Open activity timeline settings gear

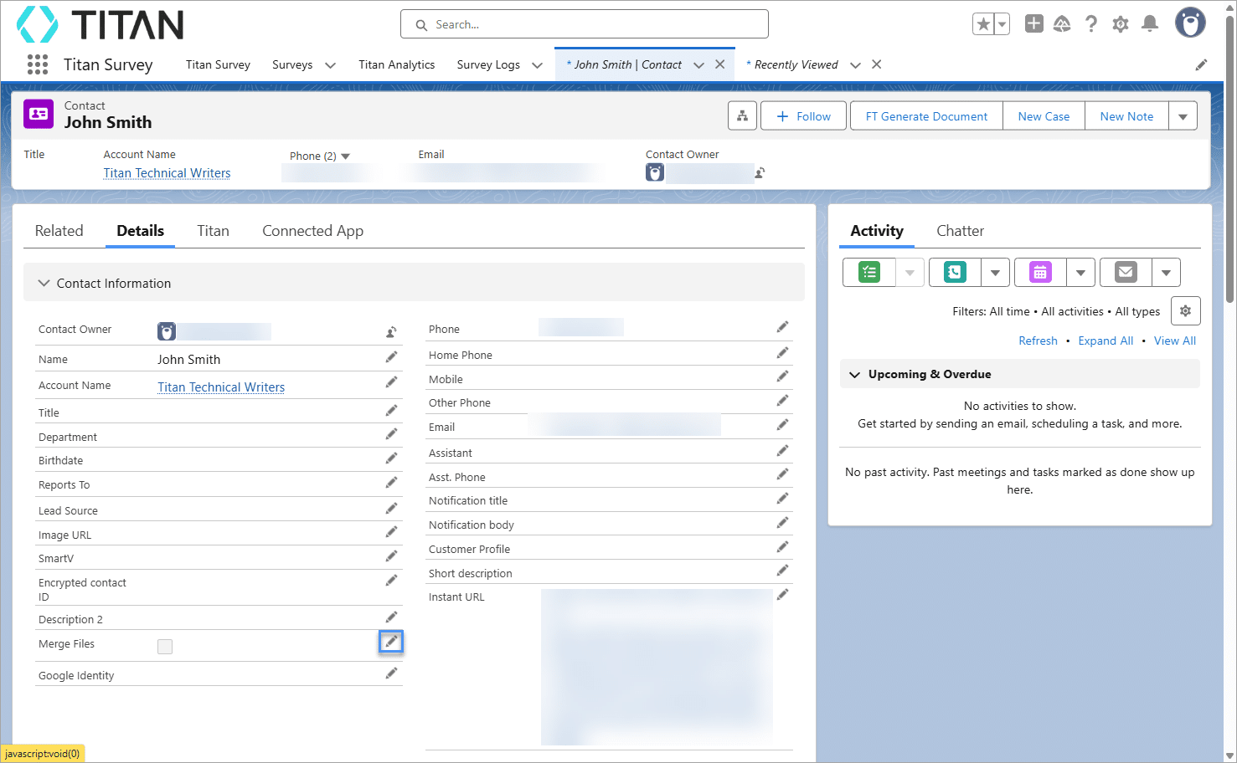[x=1185, y=311]
